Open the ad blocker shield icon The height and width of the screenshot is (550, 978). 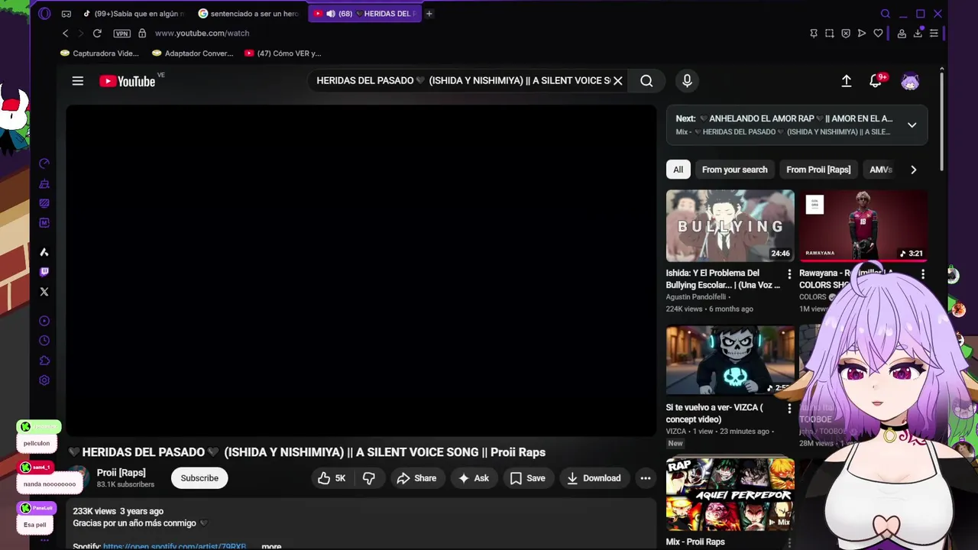pos(846,34)
